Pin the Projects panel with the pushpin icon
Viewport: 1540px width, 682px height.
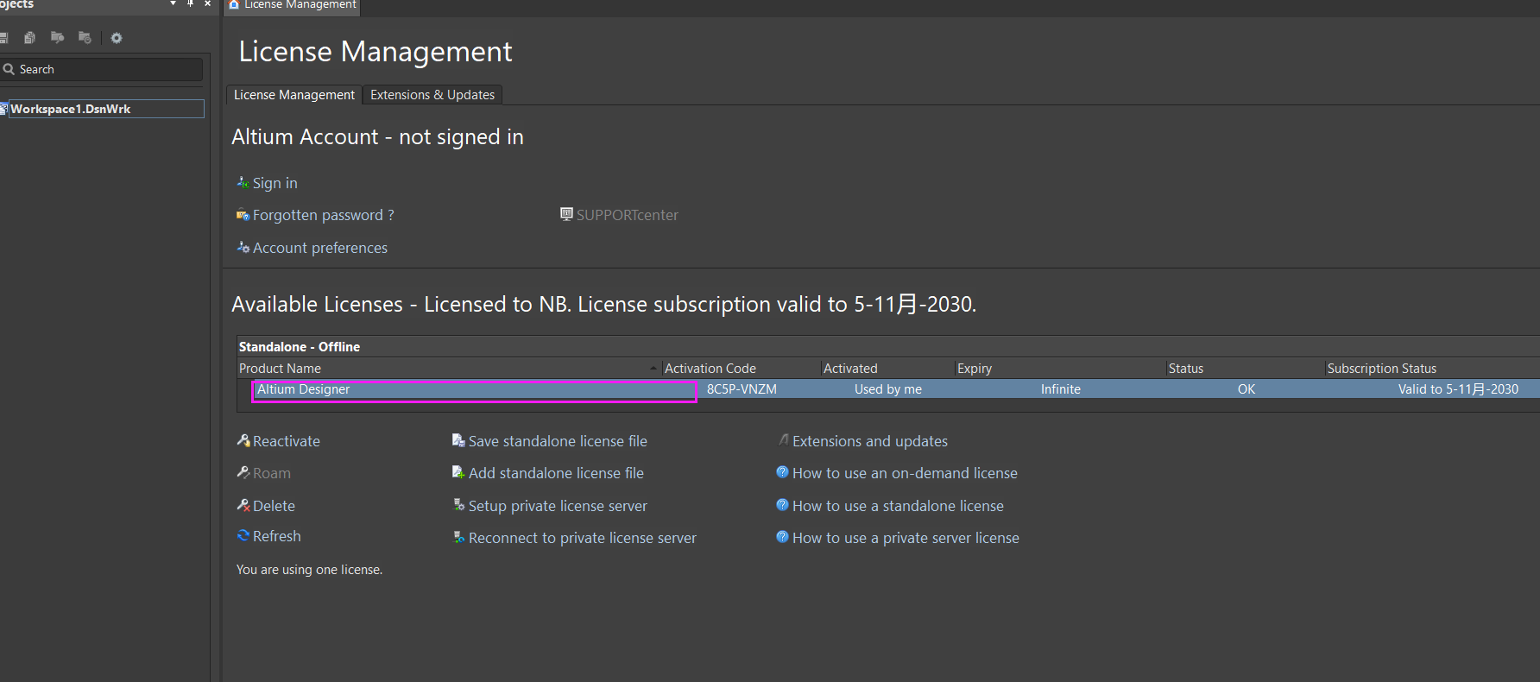(x=190, y=3)
